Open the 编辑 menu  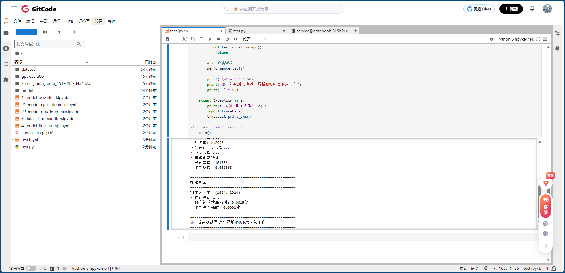pos(30,21)
